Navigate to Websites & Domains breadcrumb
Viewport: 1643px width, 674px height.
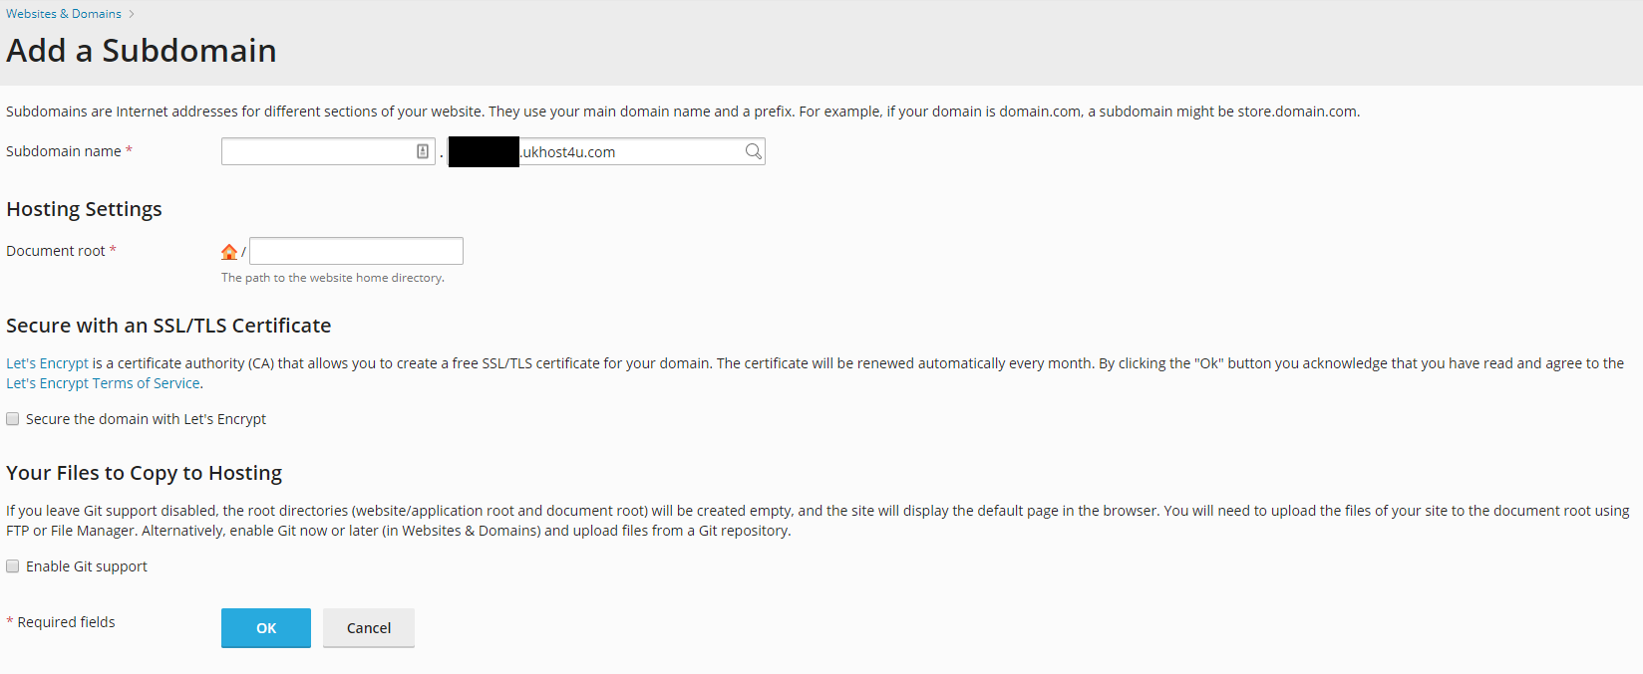click(63, 13)
